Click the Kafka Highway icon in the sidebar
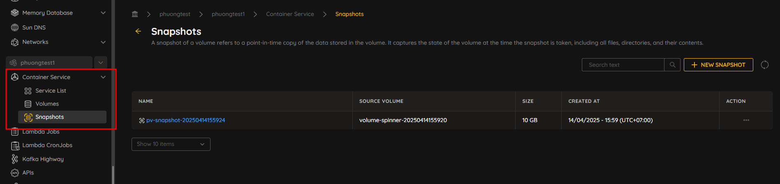 [x=15, y=159]
